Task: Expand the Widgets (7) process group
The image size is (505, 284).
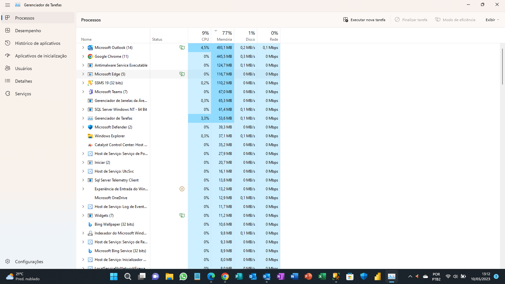Action: point(83,216)
